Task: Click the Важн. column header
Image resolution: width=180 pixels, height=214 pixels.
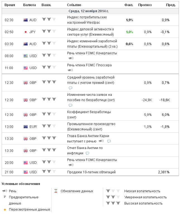Action: [x=46, y=5]
